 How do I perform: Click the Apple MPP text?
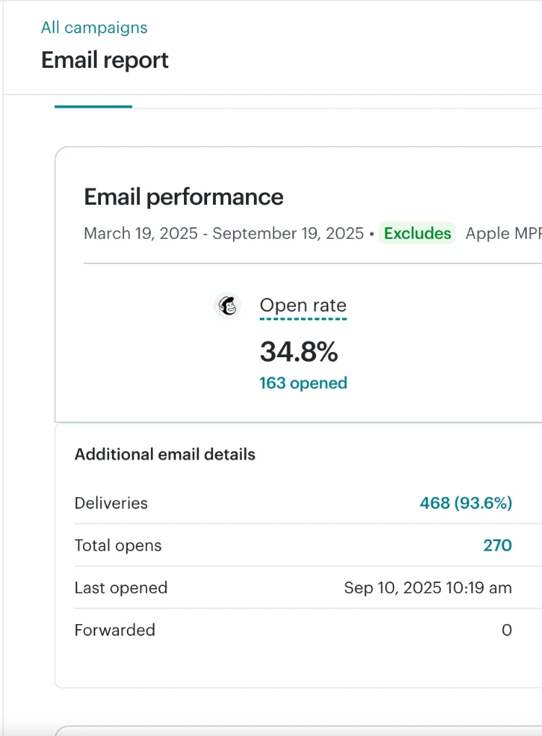[x=504, y=233]
